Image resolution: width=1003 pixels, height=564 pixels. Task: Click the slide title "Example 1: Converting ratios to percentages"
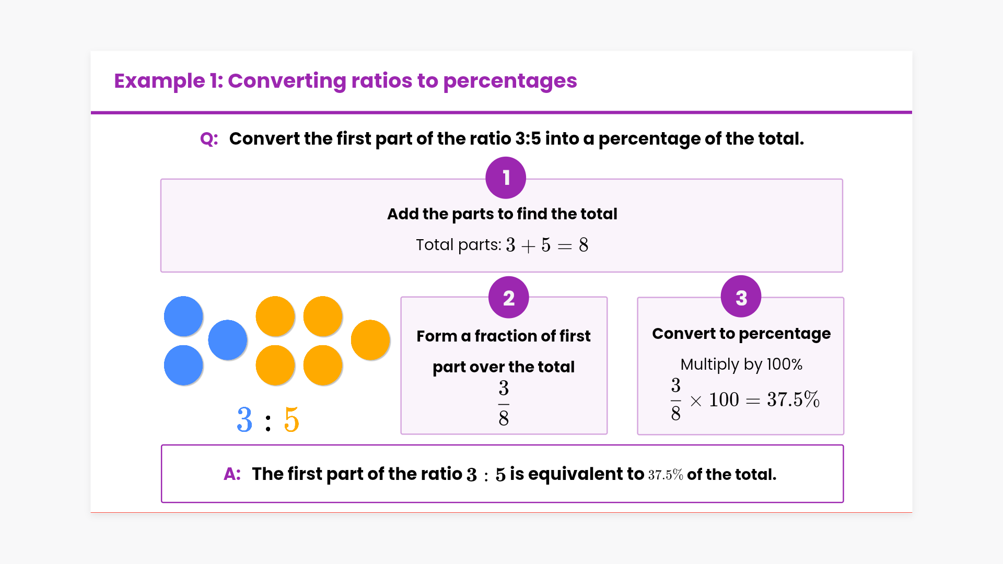pyautogui.click(x=345, y=81)
